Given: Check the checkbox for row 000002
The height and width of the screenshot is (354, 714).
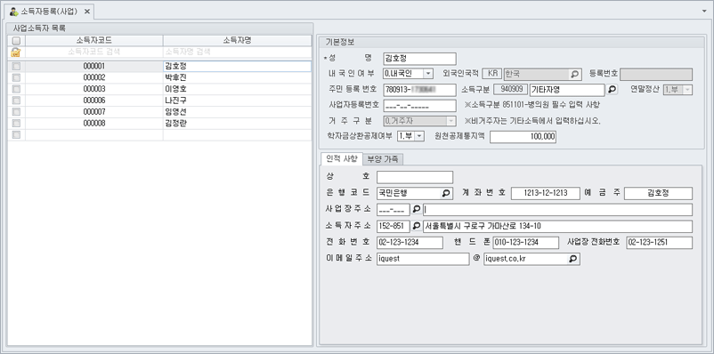Looking at the screenshot, I should pos(16,77).
